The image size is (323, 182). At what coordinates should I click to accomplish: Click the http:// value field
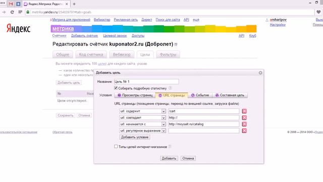click(203, 118)
